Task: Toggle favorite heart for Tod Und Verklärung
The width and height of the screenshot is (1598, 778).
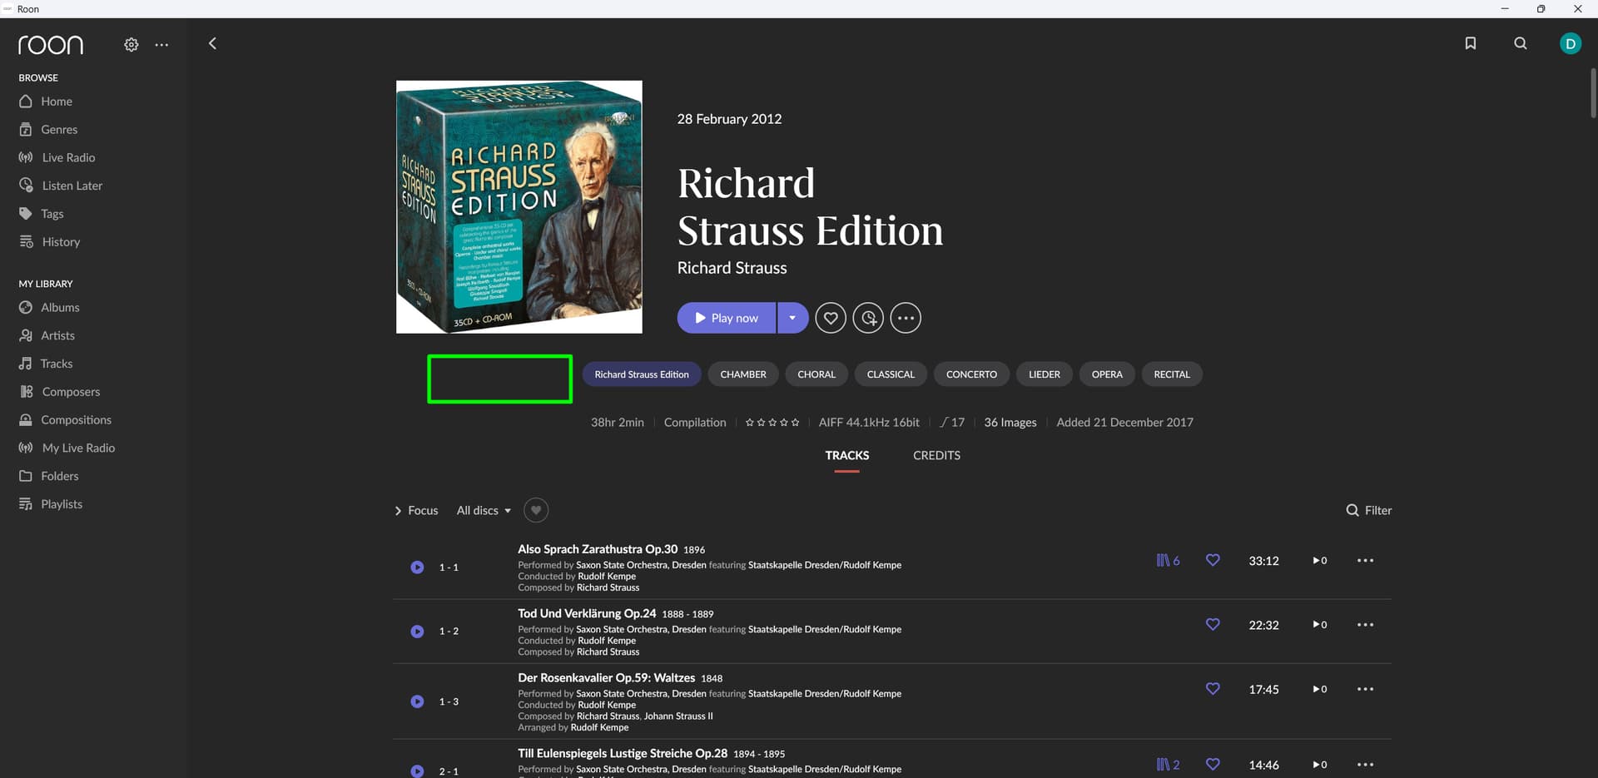Action: pos(1213,625)
